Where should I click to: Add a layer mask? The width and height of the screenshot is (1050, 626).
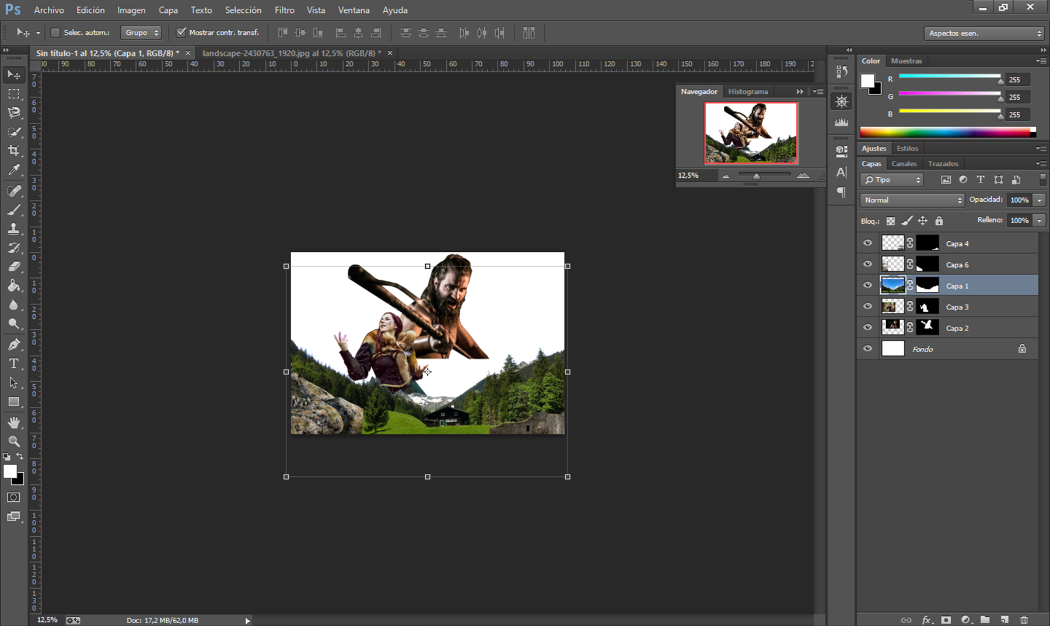click(x=946, y=620)
